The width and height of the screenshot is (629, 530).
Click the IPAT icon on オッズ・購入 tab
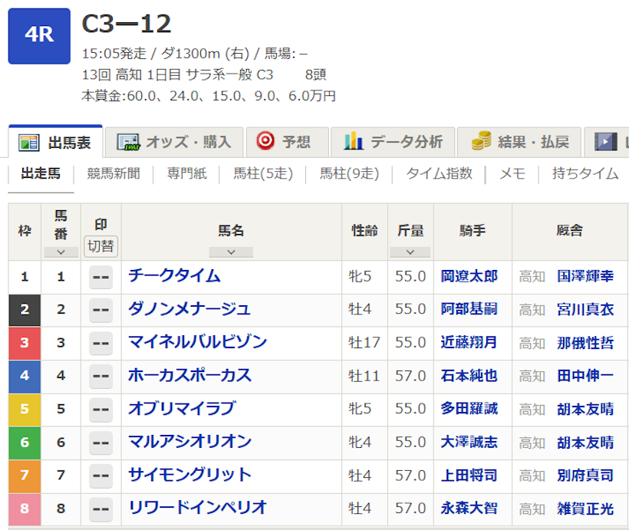pyautogui.click(x=127, y=142)
